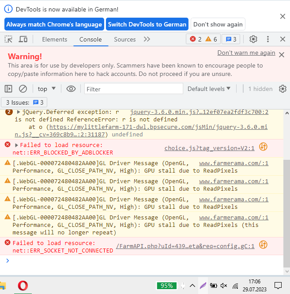
Task: Select the Console tab
Action: (90, 39)
